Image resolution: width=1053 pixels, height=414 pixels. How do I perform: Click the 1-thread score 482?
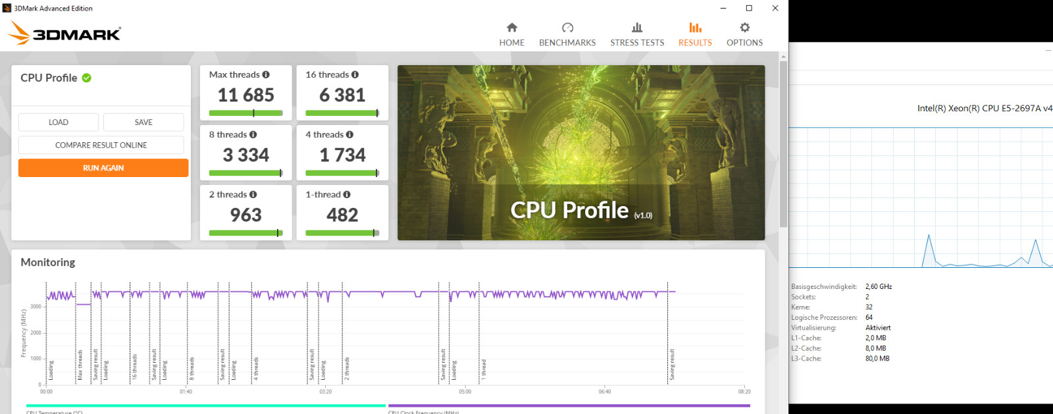342,215
